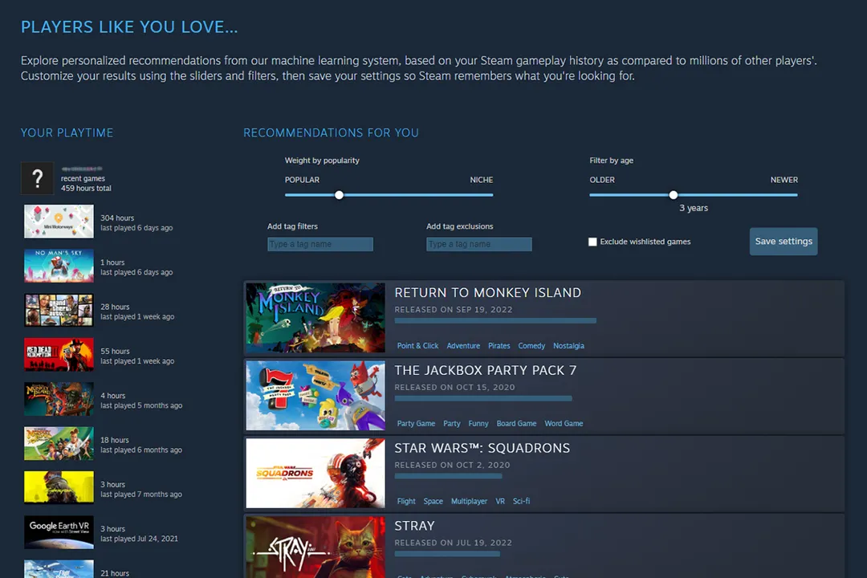Viewport: 867px width, 578px height.
Task: Choose the Party tag on Jackbox
Action: pyautogui.click(x=452, y=424)
